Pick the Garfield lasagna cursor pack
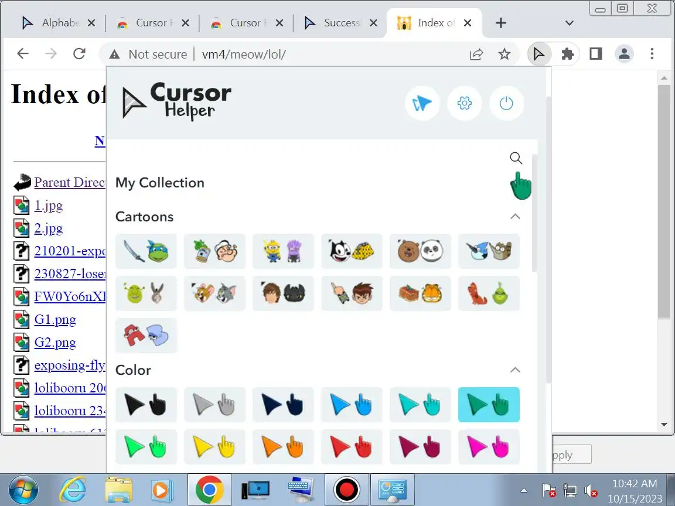 coord(420,293)
